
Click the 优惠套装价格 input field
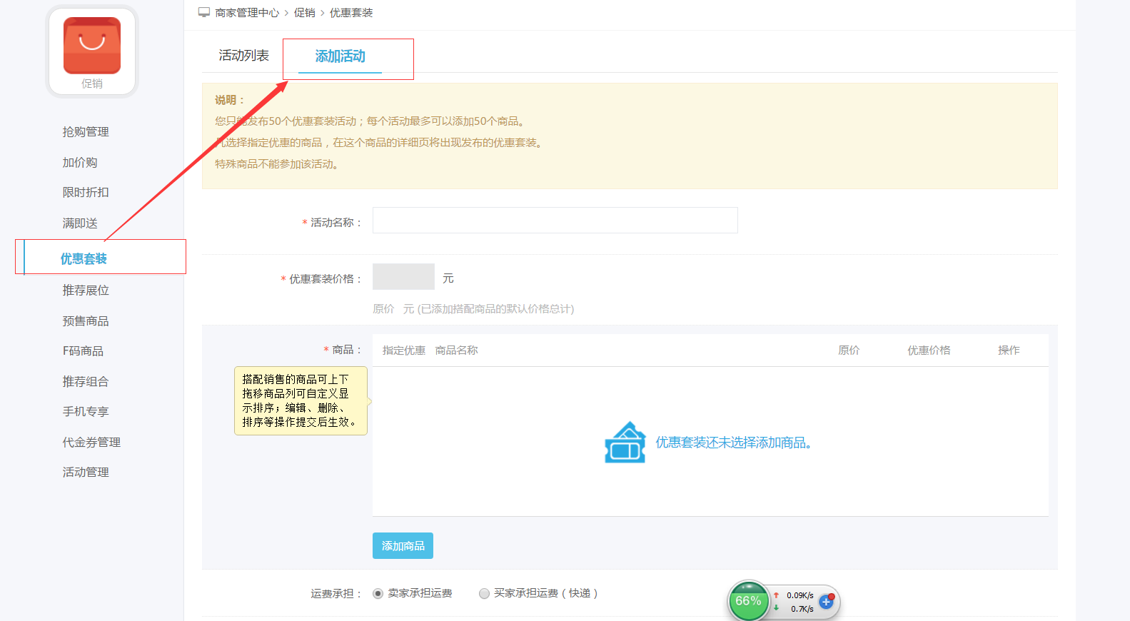pos(403,277)
